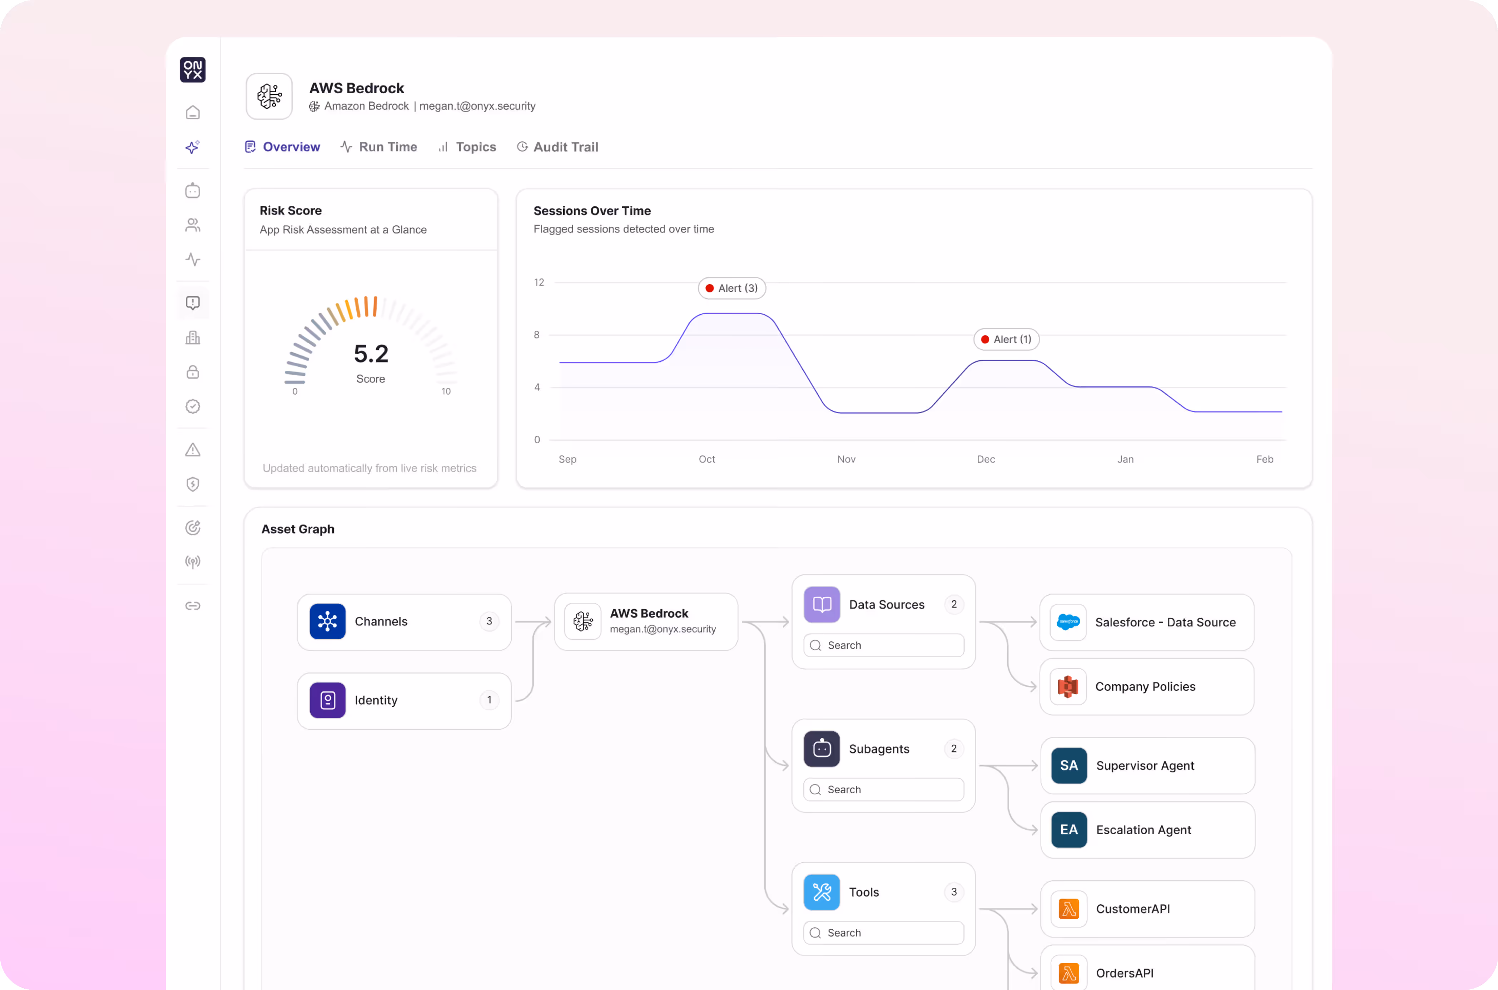Click the Sessions Over Time heading
Screen dimensions: 1498x990
592,211
